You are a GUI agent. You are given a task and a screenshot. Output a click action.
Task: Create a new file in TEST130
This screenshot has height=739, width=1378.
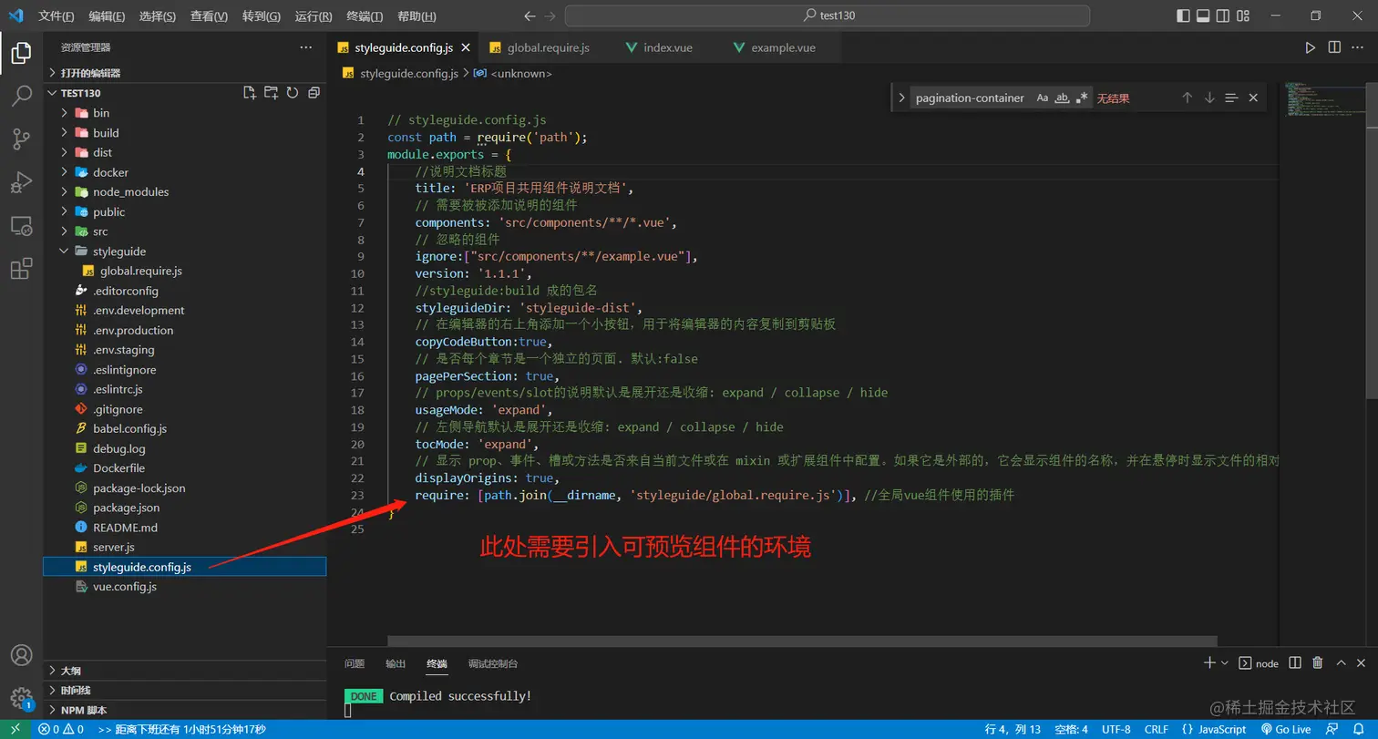[250, 93]
